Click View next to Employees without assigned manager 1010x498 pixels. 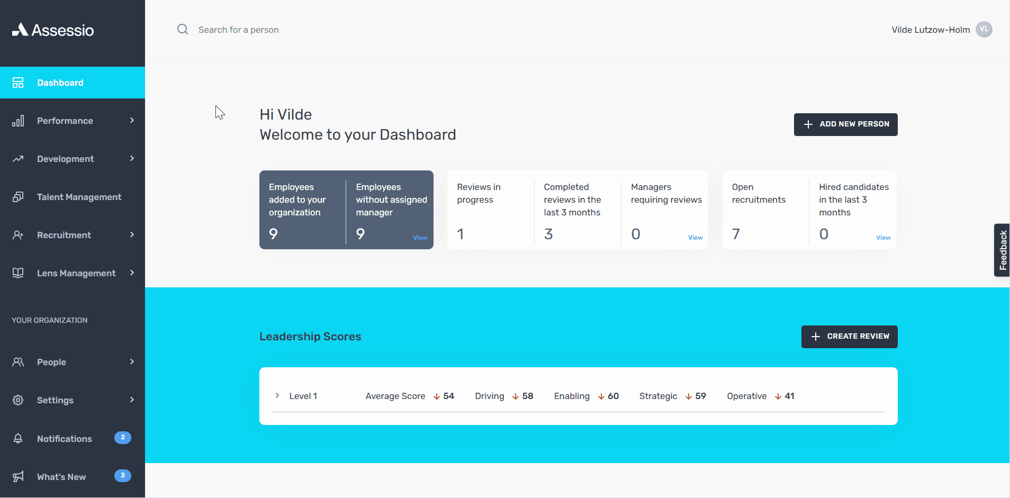[x=420, y=238]
